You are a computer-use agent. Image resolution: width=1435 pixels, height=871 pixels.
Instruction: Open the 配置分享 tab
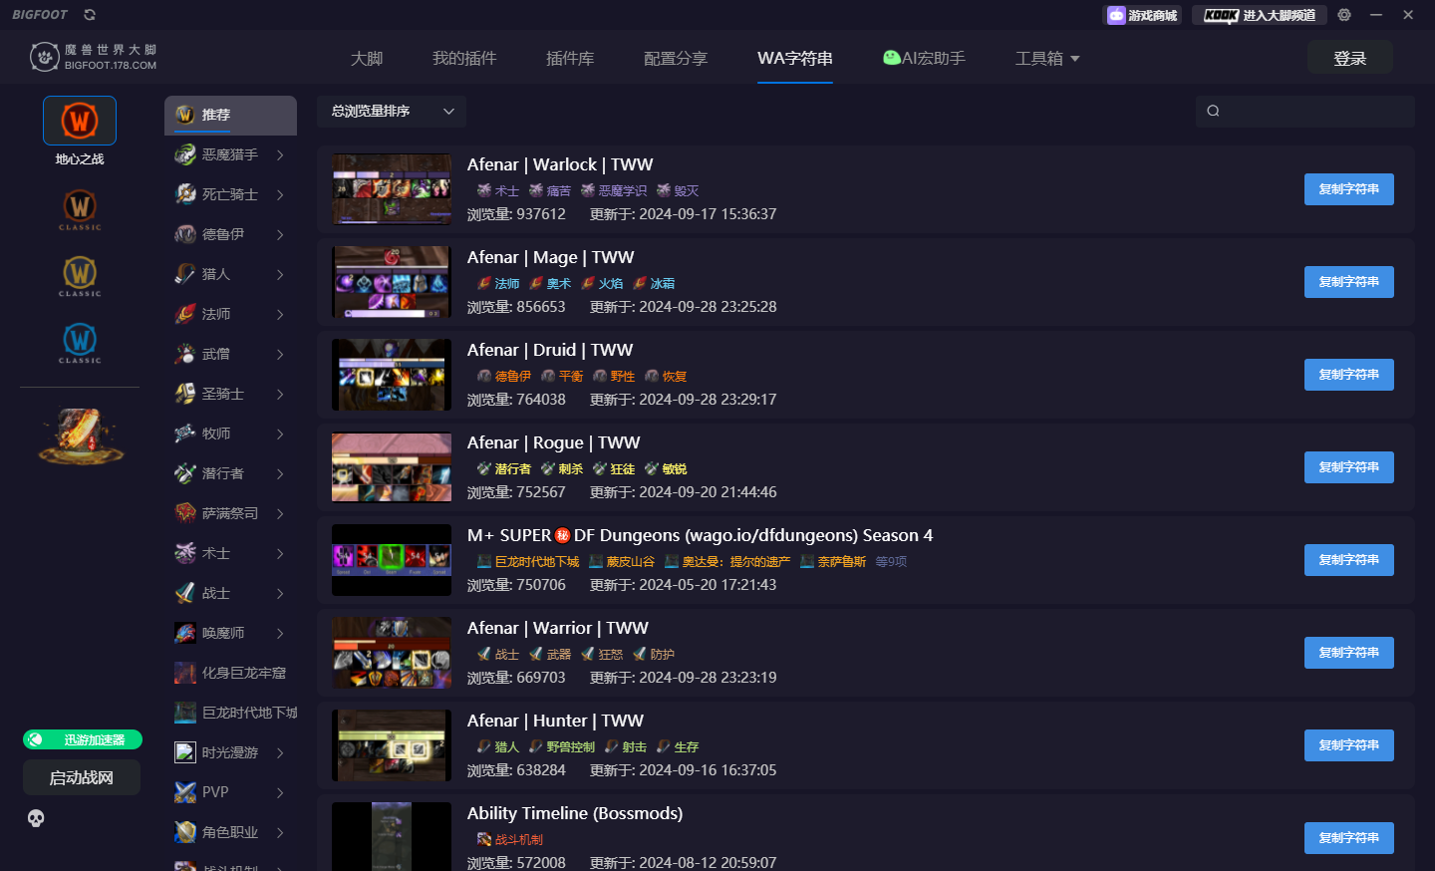tap(676, 58)
